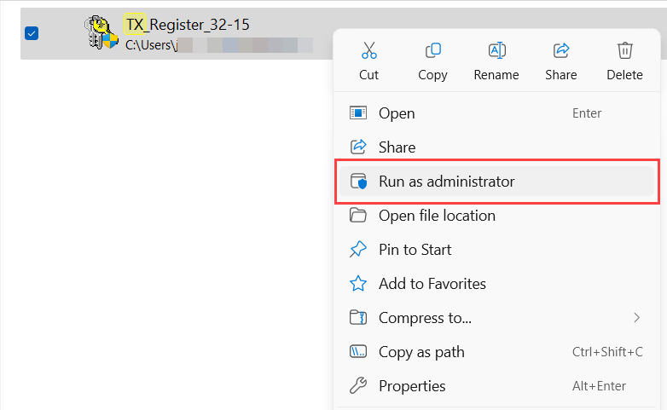Expand the Compress to submenu arrow
The width and height of the screenshot is (667, 410).
tap(636, 318)
